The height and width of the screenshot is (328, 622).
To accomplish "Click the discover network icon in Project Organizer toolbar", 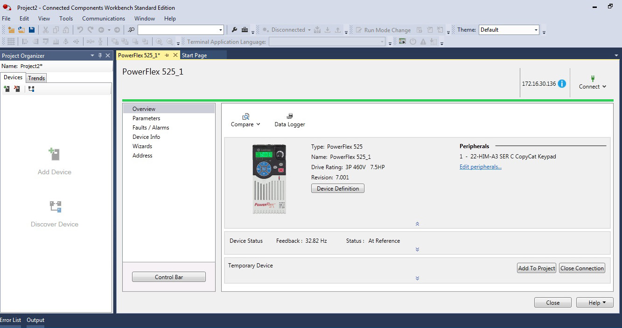I will click(x=31, y=89).
